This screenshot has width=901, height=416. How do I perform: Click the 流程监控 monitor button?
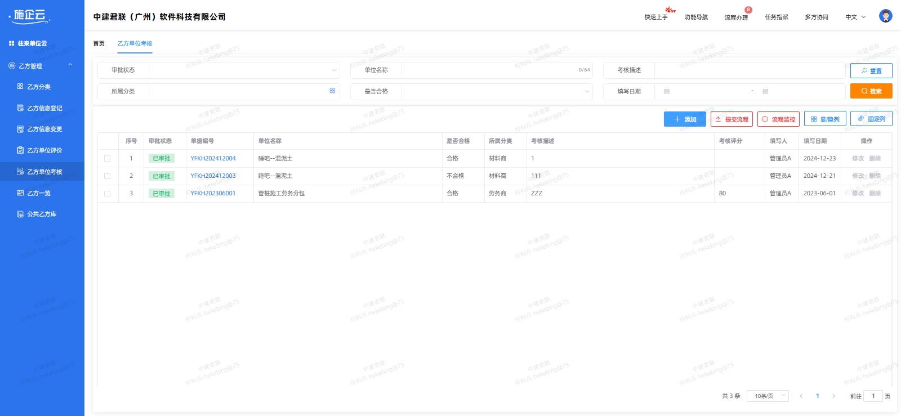(x=778, y=119)
